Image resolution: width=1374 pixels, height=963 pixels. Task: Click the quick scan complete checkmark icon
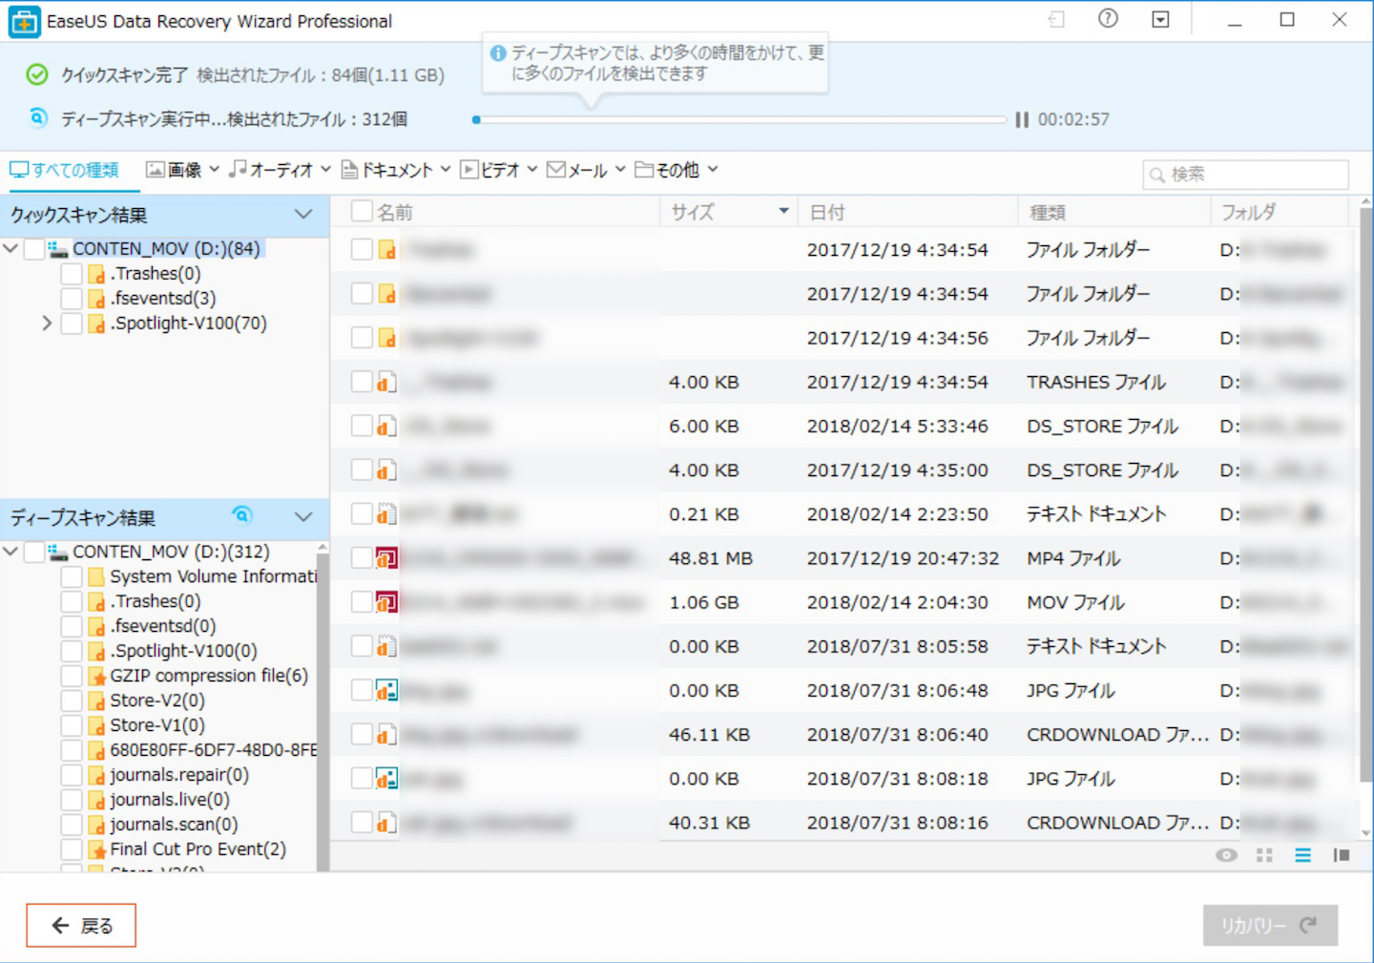click(x=37, y=74)
